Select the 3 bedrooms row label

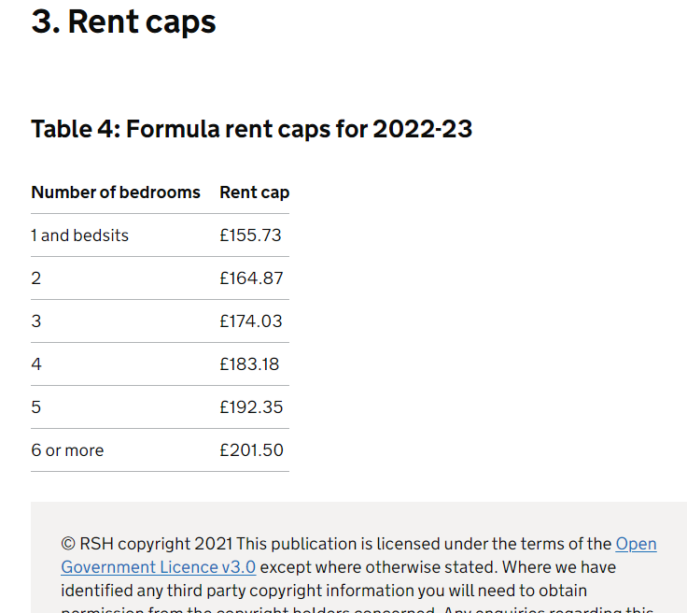[x=35, y=321]
